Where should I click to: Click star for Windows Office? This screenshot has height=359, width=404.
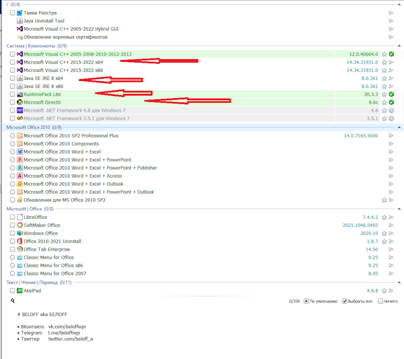pyautogui.click(x=384, y=233)
